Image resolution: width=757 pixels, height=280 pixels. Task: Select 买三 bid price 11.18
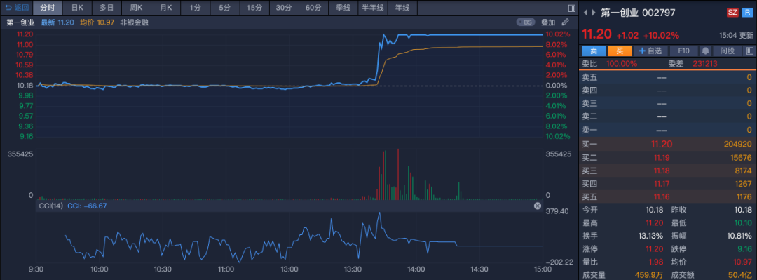pyautogui.click(x=662, y=171)
